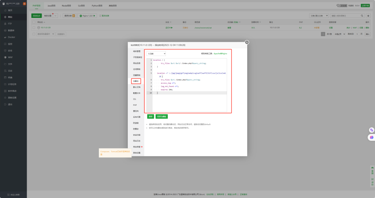The width and height of the screenshot is (375, 198).
Task: Click the orange notification badge by server IP
Action: [25, 4]
